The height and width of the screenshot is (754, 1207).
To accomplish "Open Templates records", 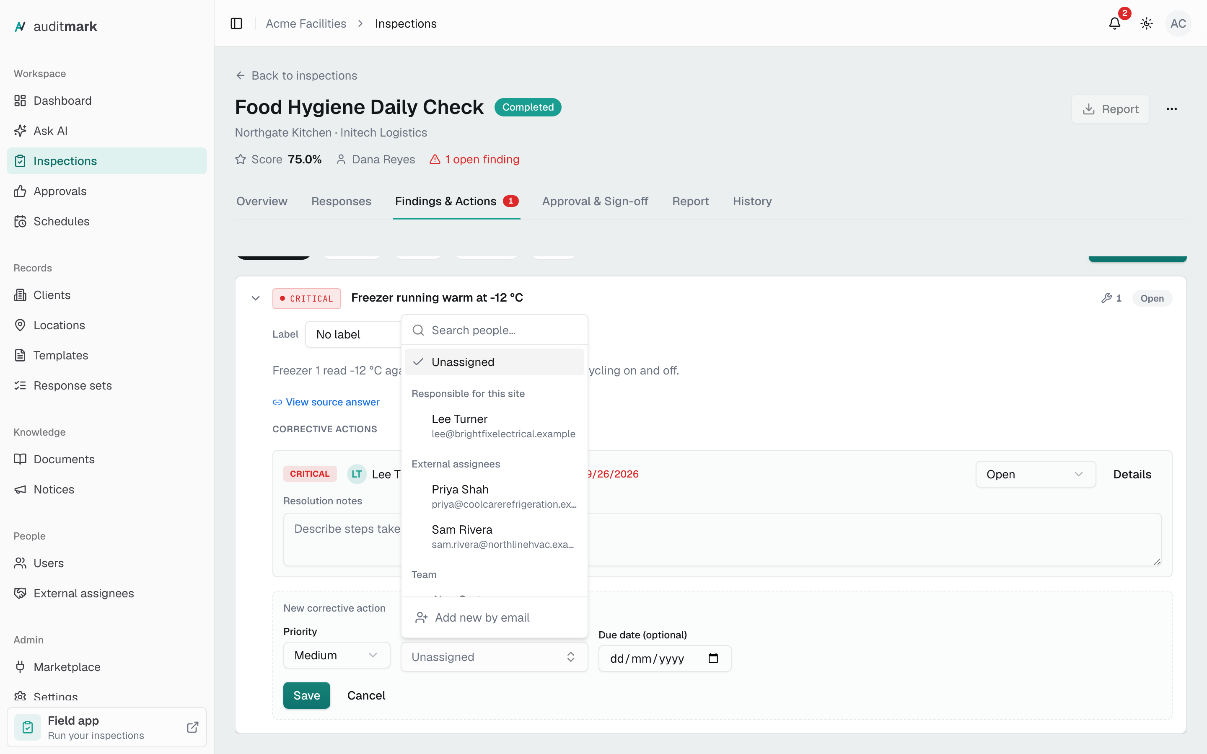I will click(x=107, y=356).
